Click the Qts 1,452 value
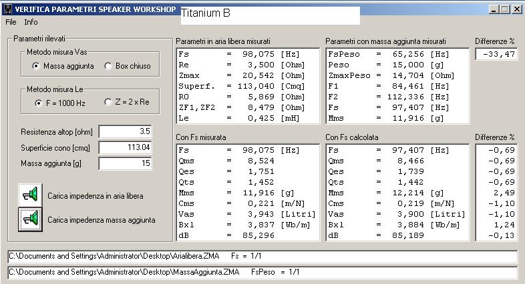The image size is (525, 284). (260, 183)
